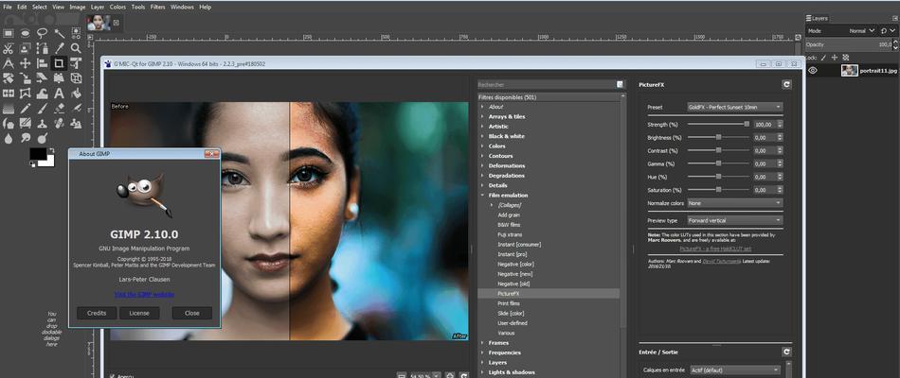Open the Windows menu
This screenshot has height=378, width=900.
[x=182, y=7]
